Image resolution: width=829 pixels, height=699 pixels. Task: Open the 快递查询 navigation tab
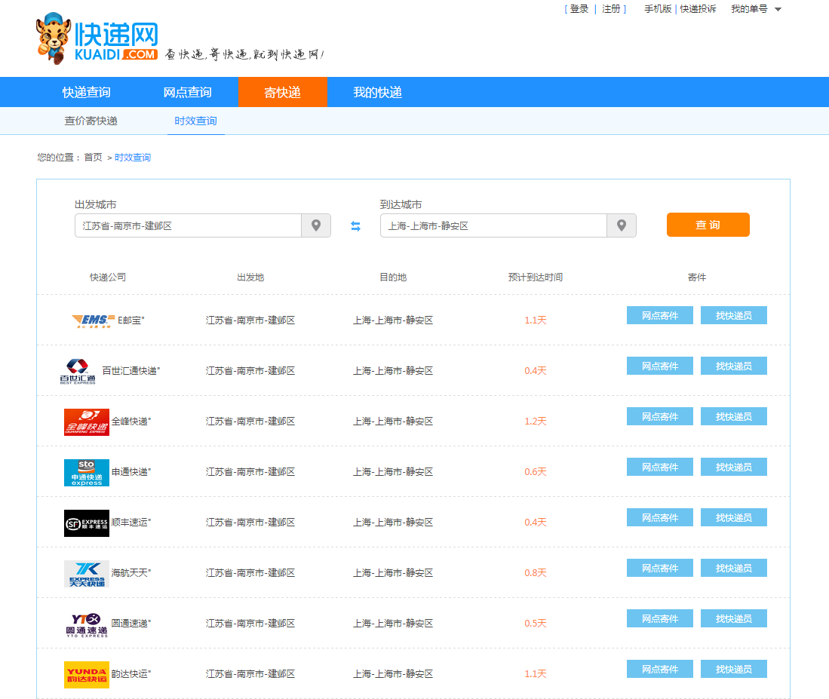[x=87, y=92]
